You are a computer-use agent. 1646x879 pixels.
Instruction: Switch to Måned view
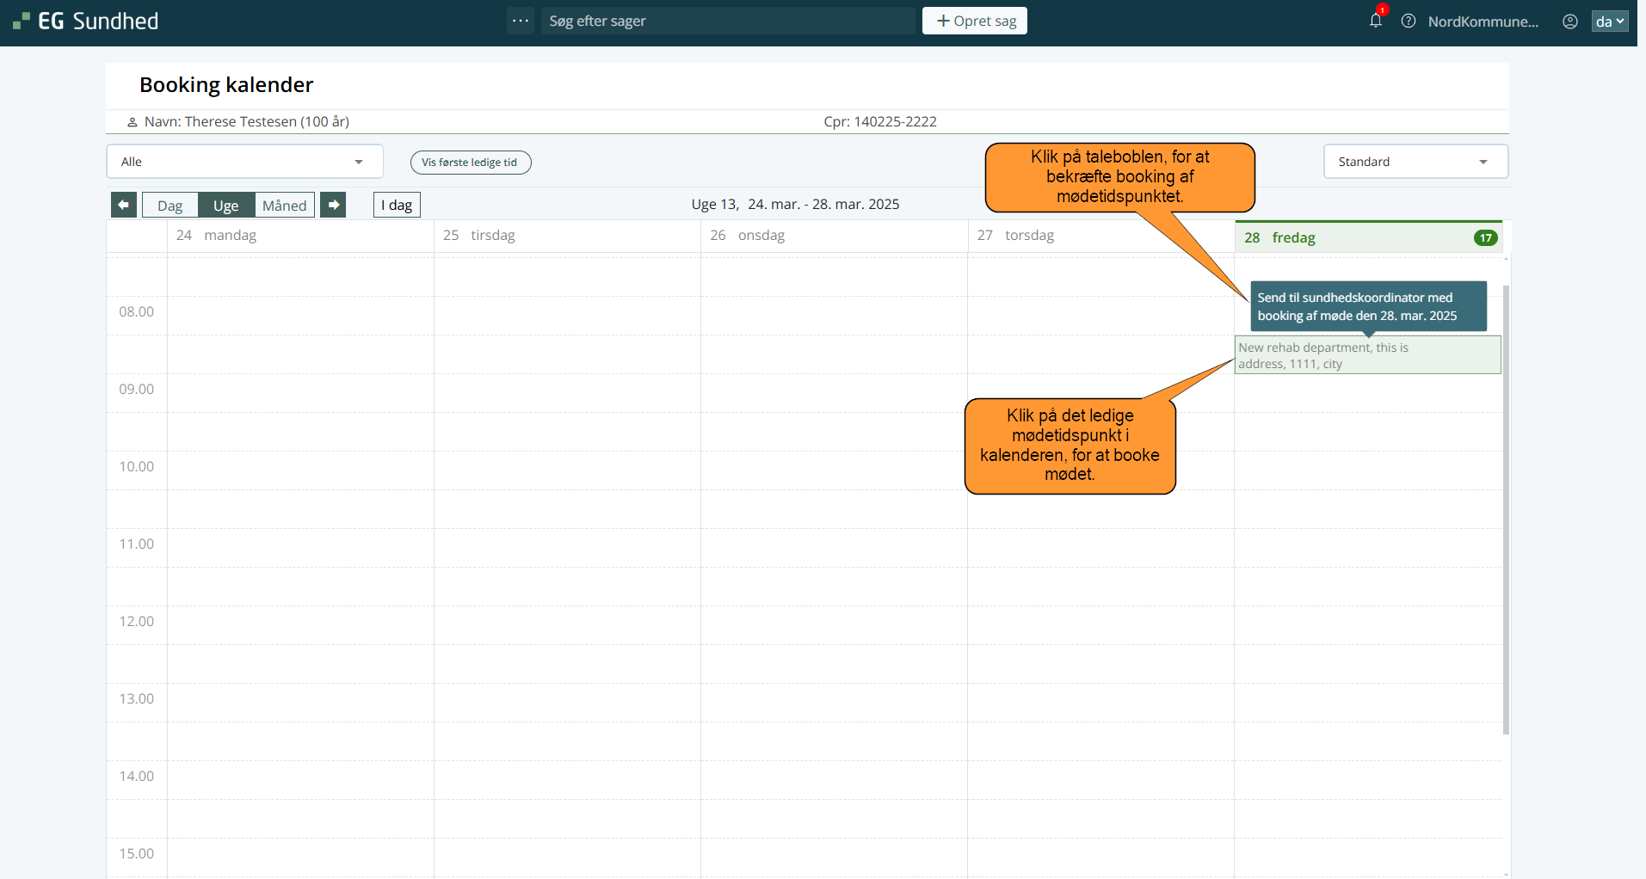tap(284, 206)
